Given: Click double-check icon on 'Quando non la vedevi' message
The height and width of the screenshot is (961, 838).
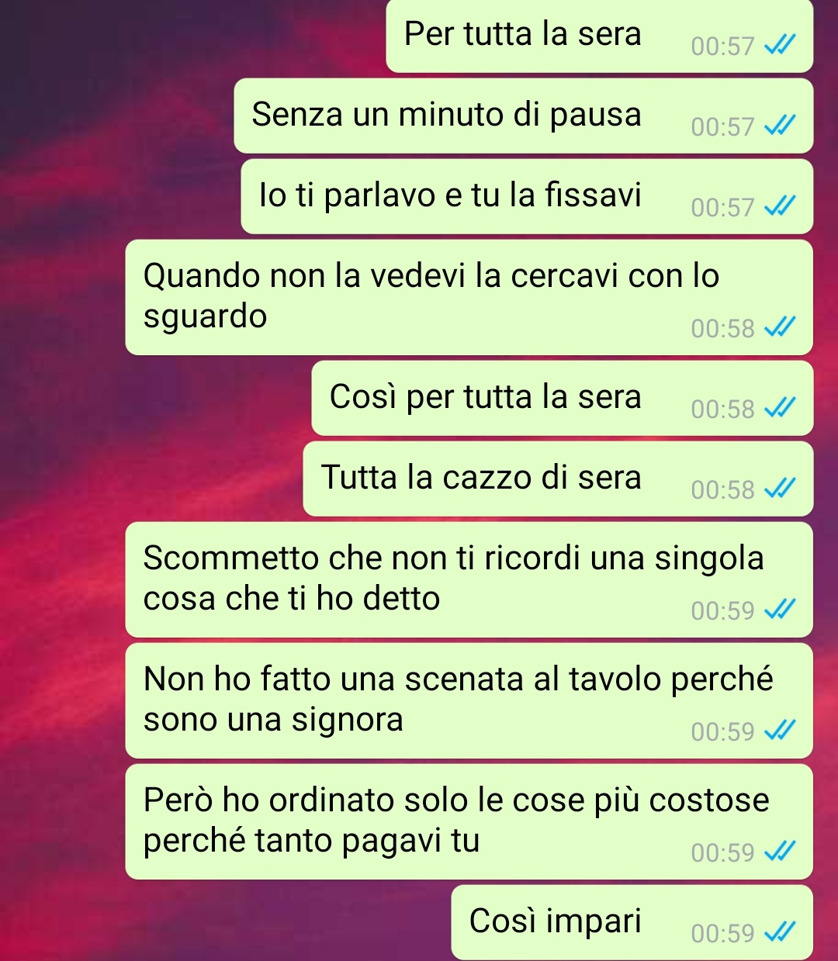Looking at the screenshot, I should pos(779,329).
